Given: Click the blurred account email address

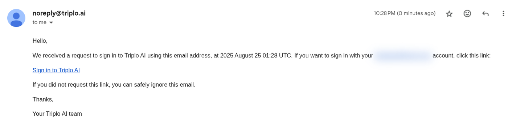Looking at the screenshot, I should click(x=403, y=56).
